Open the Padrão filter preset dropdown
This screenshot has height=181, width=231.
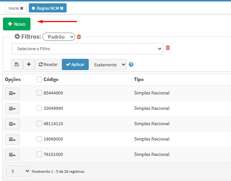(59, 37)
